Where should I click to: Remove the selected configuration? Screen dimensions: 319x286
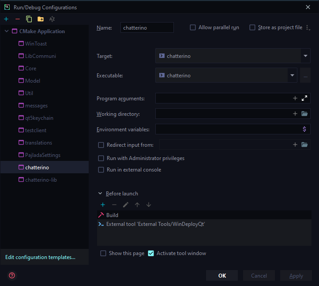tap(18, 19)
